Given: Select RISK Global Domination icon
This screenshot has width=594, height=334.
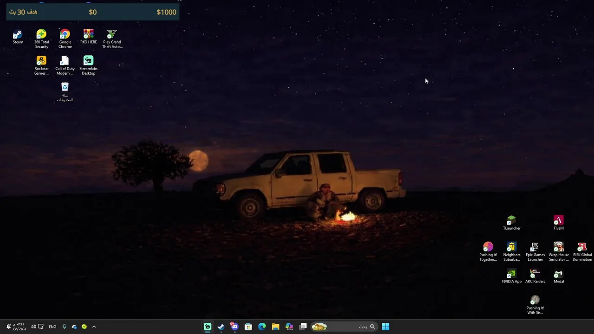Looking at the screenshot, I should [582, 251].
